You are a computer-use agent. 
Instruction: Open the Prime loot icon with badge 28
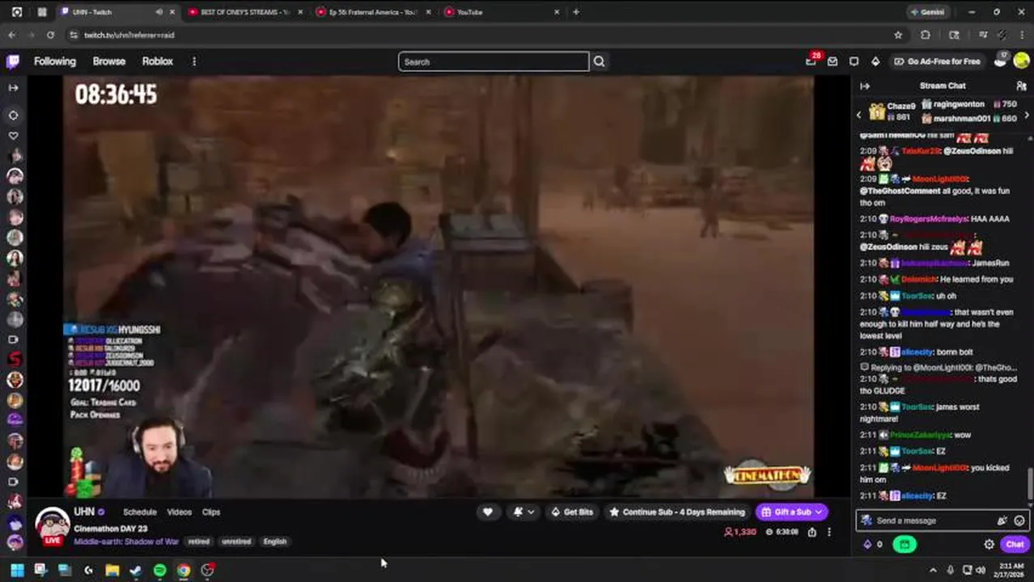812,61
